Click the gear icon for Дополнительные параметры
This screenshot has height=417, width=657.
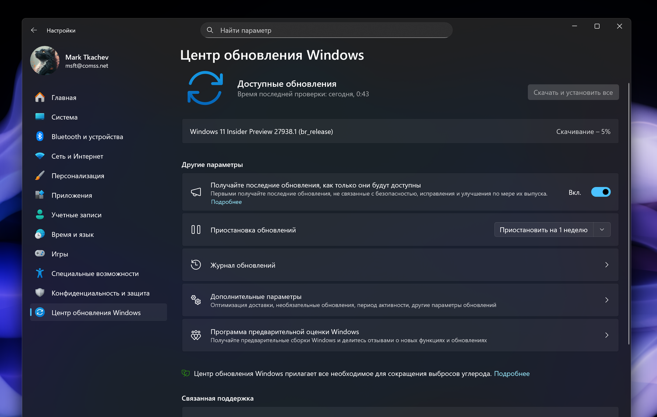[196, 300]
